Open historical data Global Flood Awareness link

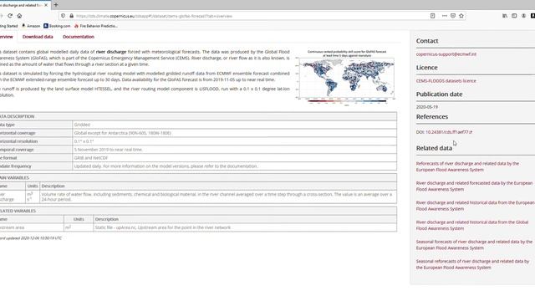[x=472, y=225]
